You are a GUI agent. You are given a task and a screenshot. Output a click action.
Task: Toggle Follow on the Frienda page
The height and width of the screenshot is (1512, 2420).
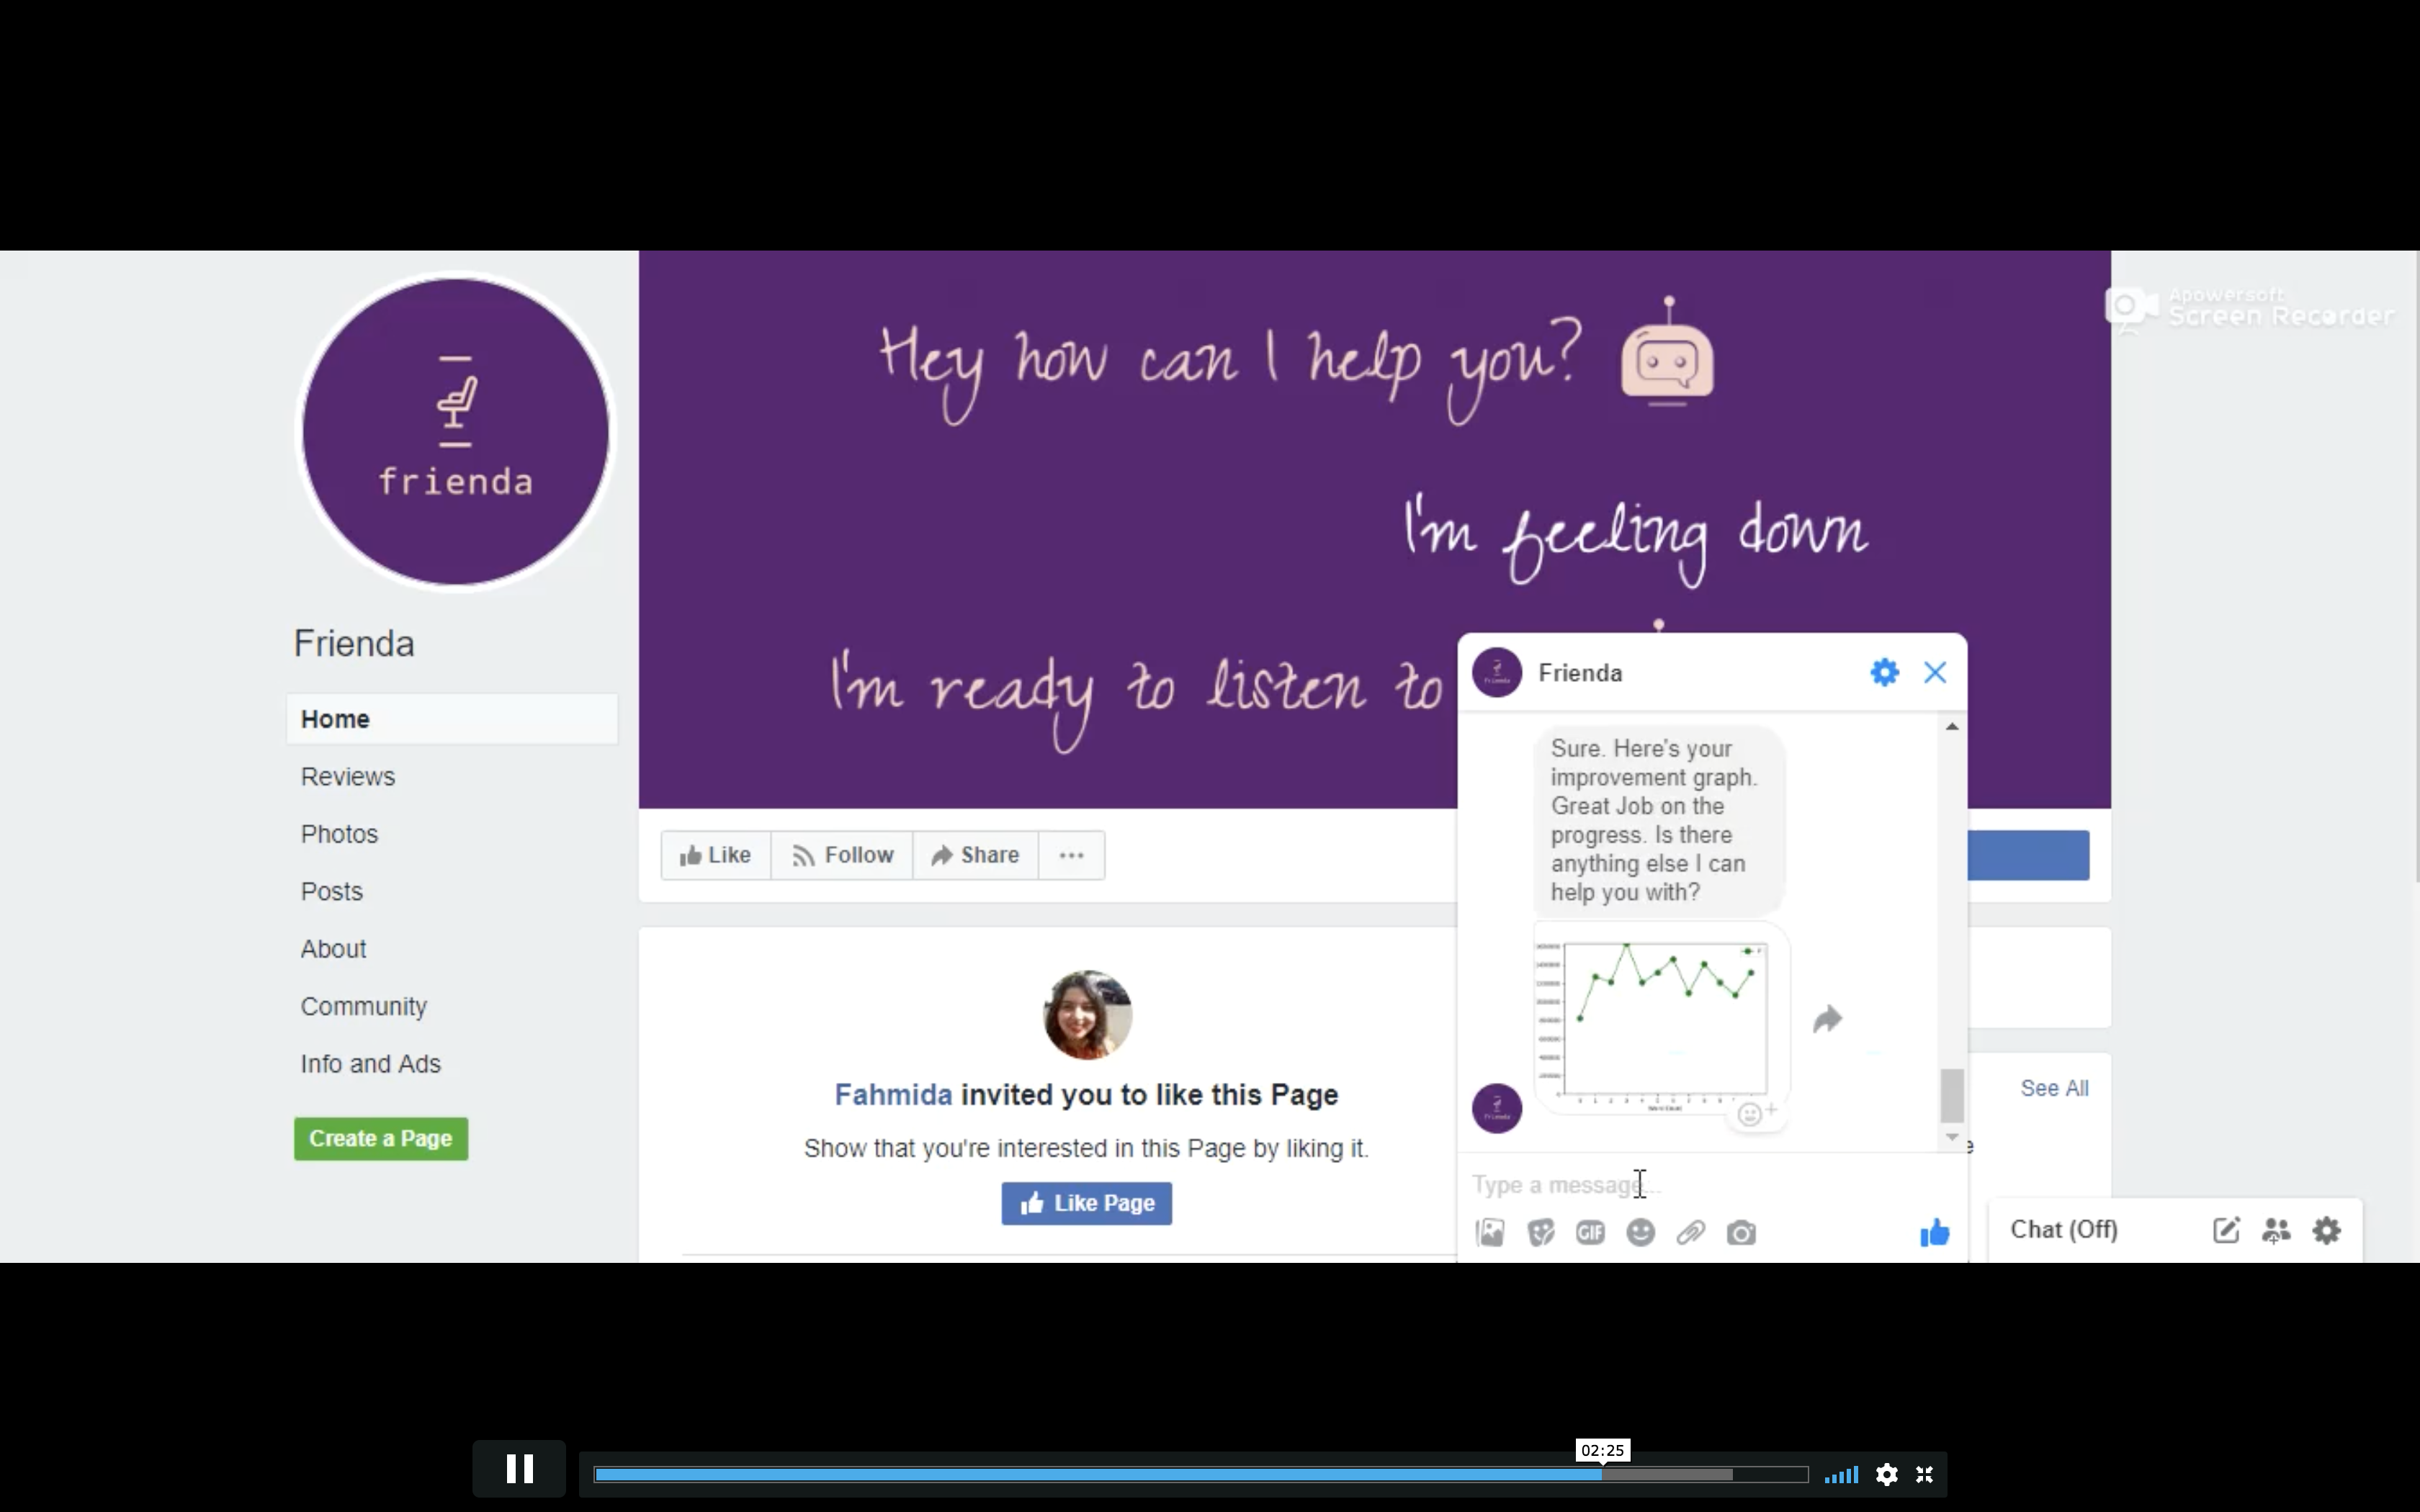point(842,855)
